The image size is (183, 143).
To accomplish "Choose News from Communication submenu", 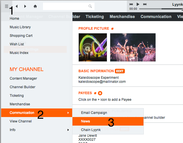I will pos(108,121).
